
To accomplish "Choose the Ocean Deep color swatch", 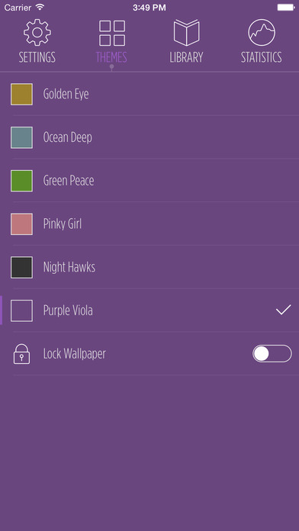I will click(21, 137).
